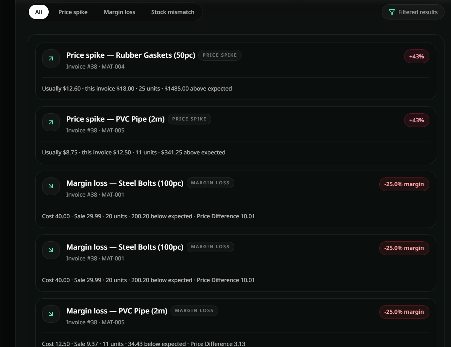Click the MARGIN LOSS tag beside PVC Pipe
Image resolution: width=451 pixels, height=347 pixels.
coord(194,311)
